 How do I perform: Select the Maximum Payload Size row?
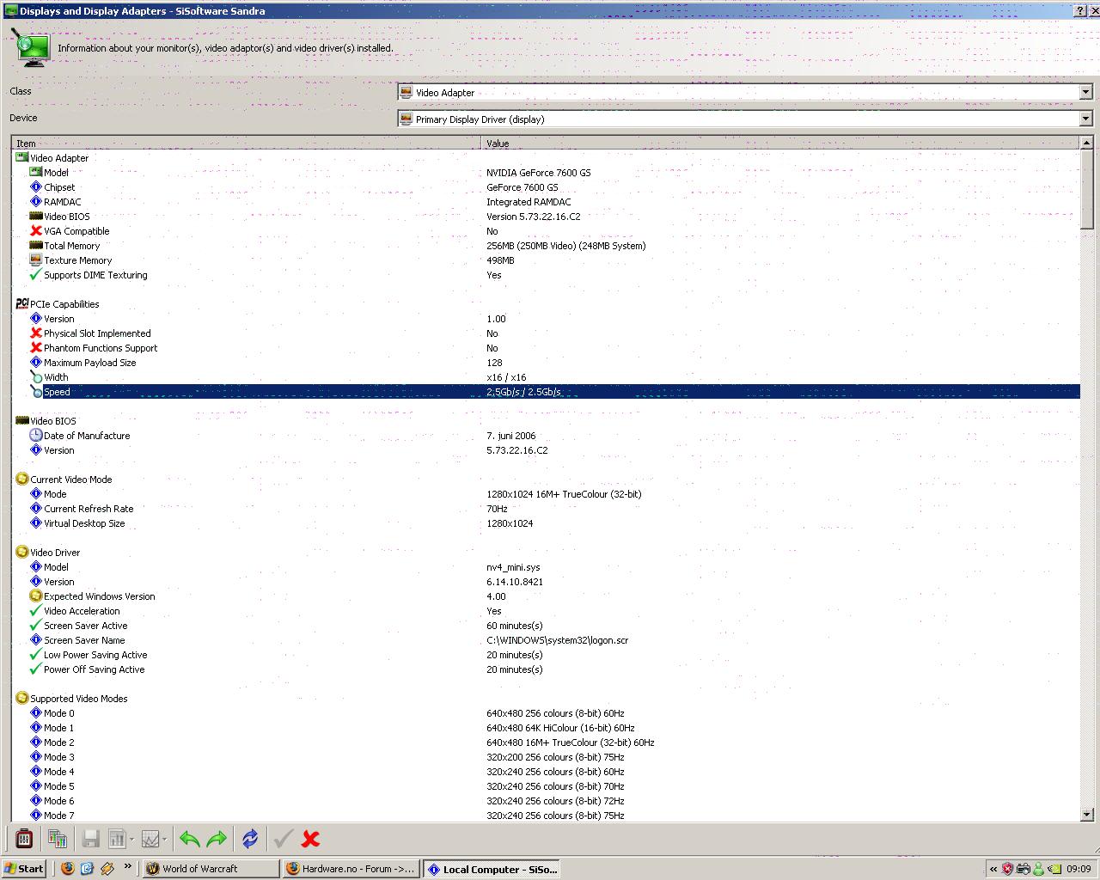(547, 362)
